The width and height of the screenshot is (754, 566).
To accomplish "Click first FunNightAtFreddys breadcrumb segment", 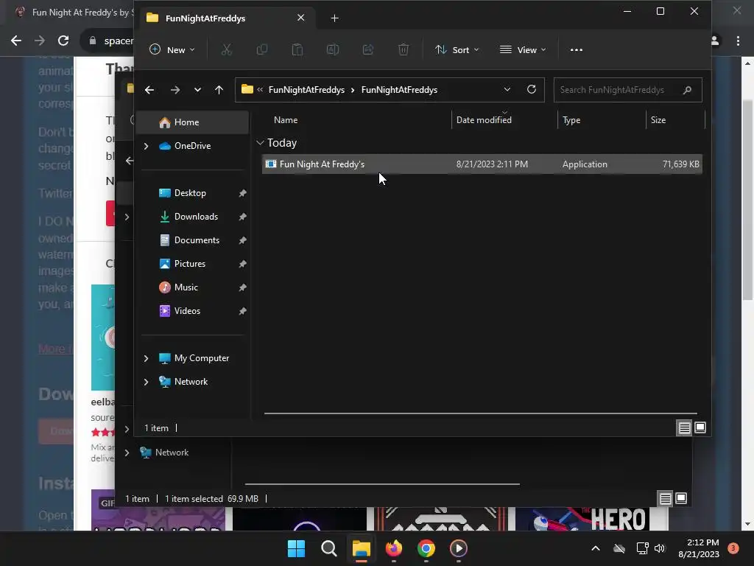I will click(306, 90).
